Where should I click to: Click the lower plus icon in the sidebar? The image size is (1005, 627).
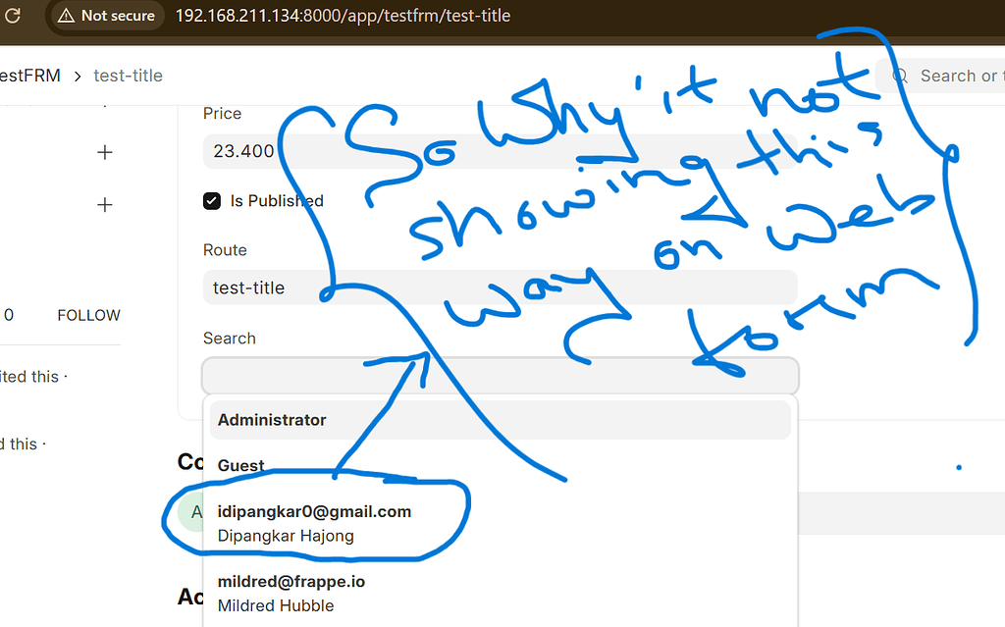104,205
